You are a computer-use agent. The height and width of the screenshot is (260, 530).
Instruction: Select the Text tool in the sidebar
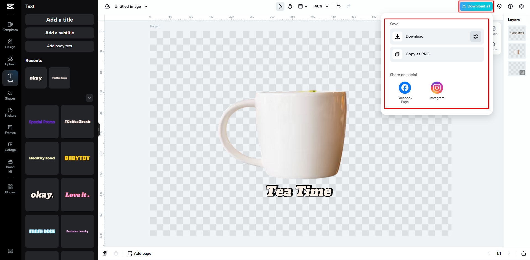10,78
